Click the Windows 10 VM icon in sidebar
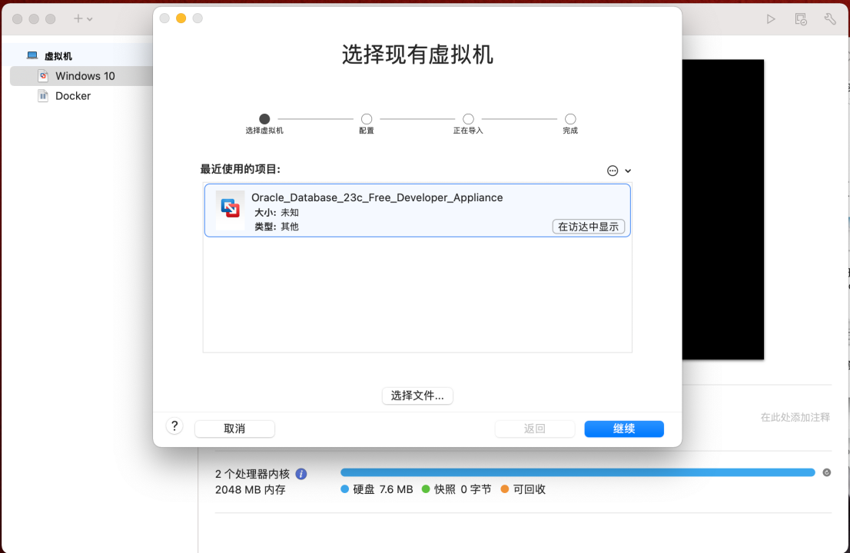This screenshot has width=850, height=553. pyautogui.click(x=43, y=76)
